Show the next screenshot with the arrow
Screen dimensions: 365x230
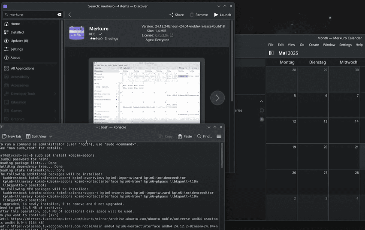tap(217, 98)
